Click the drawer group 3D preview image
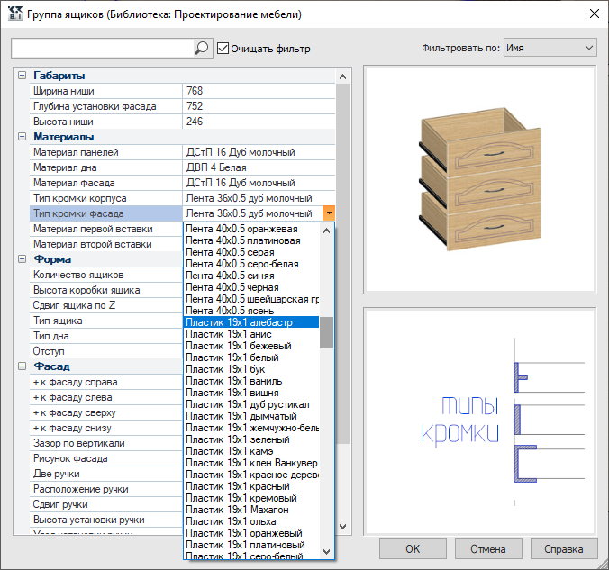Viewport: 609px width, 570px height. click(479, 180)
